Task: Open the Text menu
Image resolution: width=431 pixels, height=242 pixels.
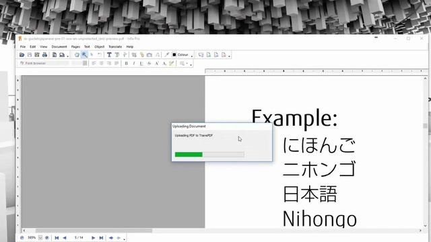Action: coord(87,46)
